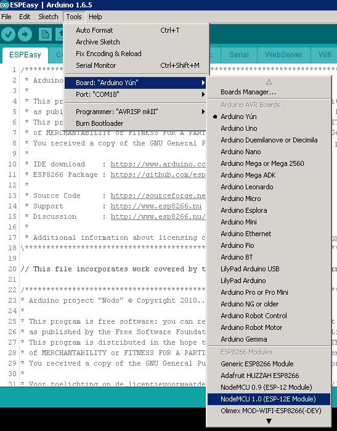Choose Arduino Esplora board
Image resolution: width=337 pixels, height=431 pixels.
(x=269, y=210)
